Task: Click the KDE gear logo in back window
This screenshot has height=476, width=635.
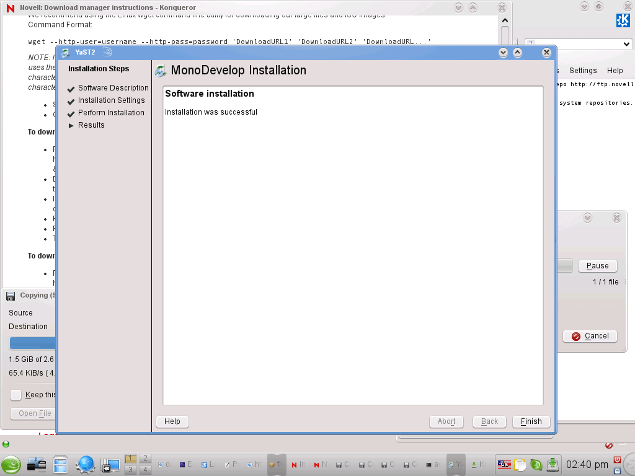Action: (623, 20)
